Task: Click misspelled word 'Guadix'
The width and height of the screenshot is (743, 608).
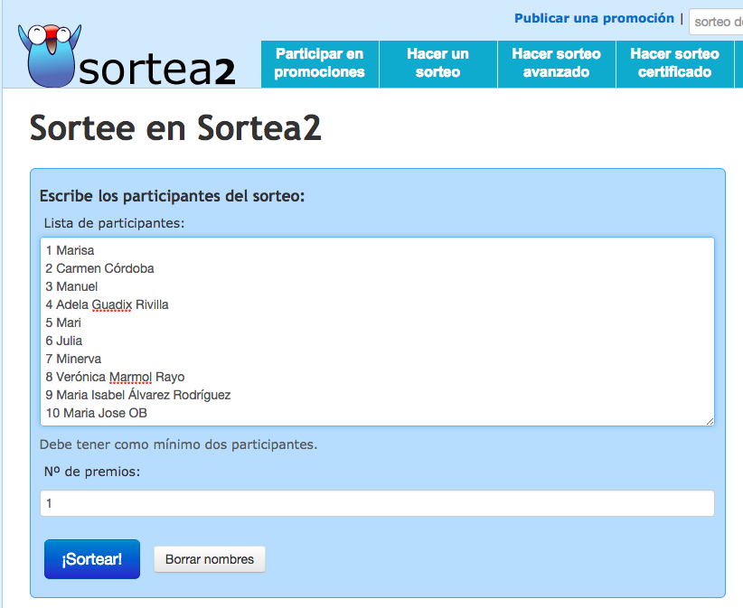Action: point(112,305)
